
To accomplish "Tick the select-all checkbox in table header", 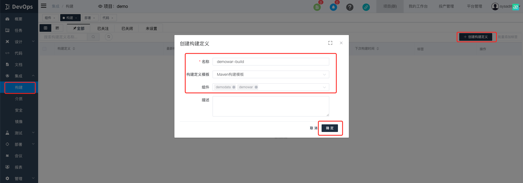I will 44,49.
